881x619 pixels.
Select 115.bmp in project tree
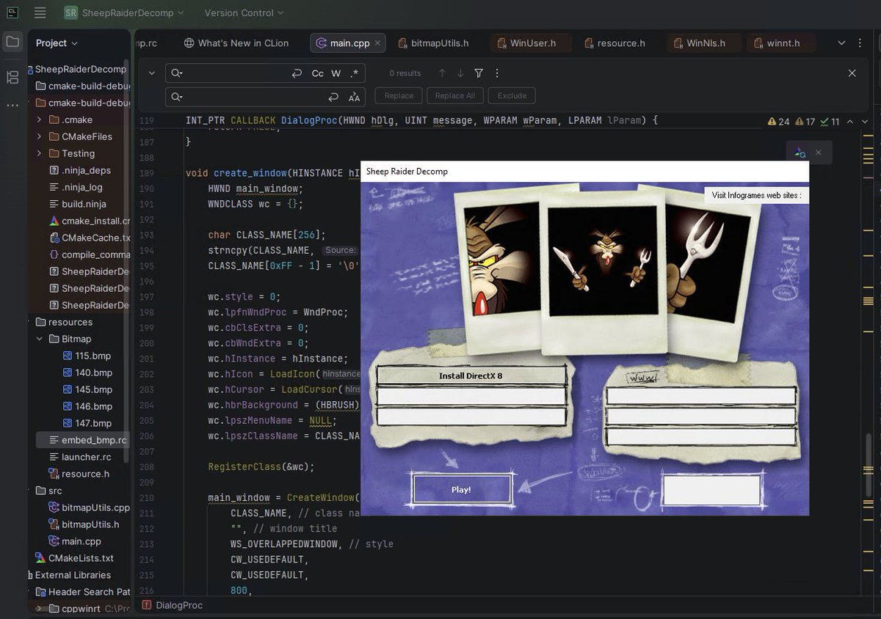[x=87, y=356]
